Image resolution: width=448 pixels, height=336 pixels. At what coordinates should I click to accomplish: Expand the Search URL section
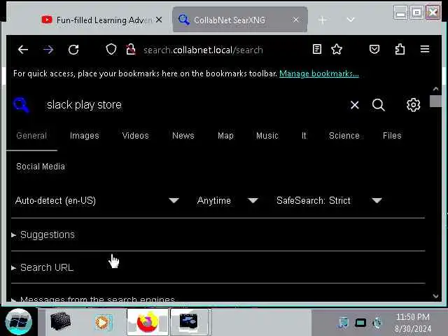[x=42, y=267]
